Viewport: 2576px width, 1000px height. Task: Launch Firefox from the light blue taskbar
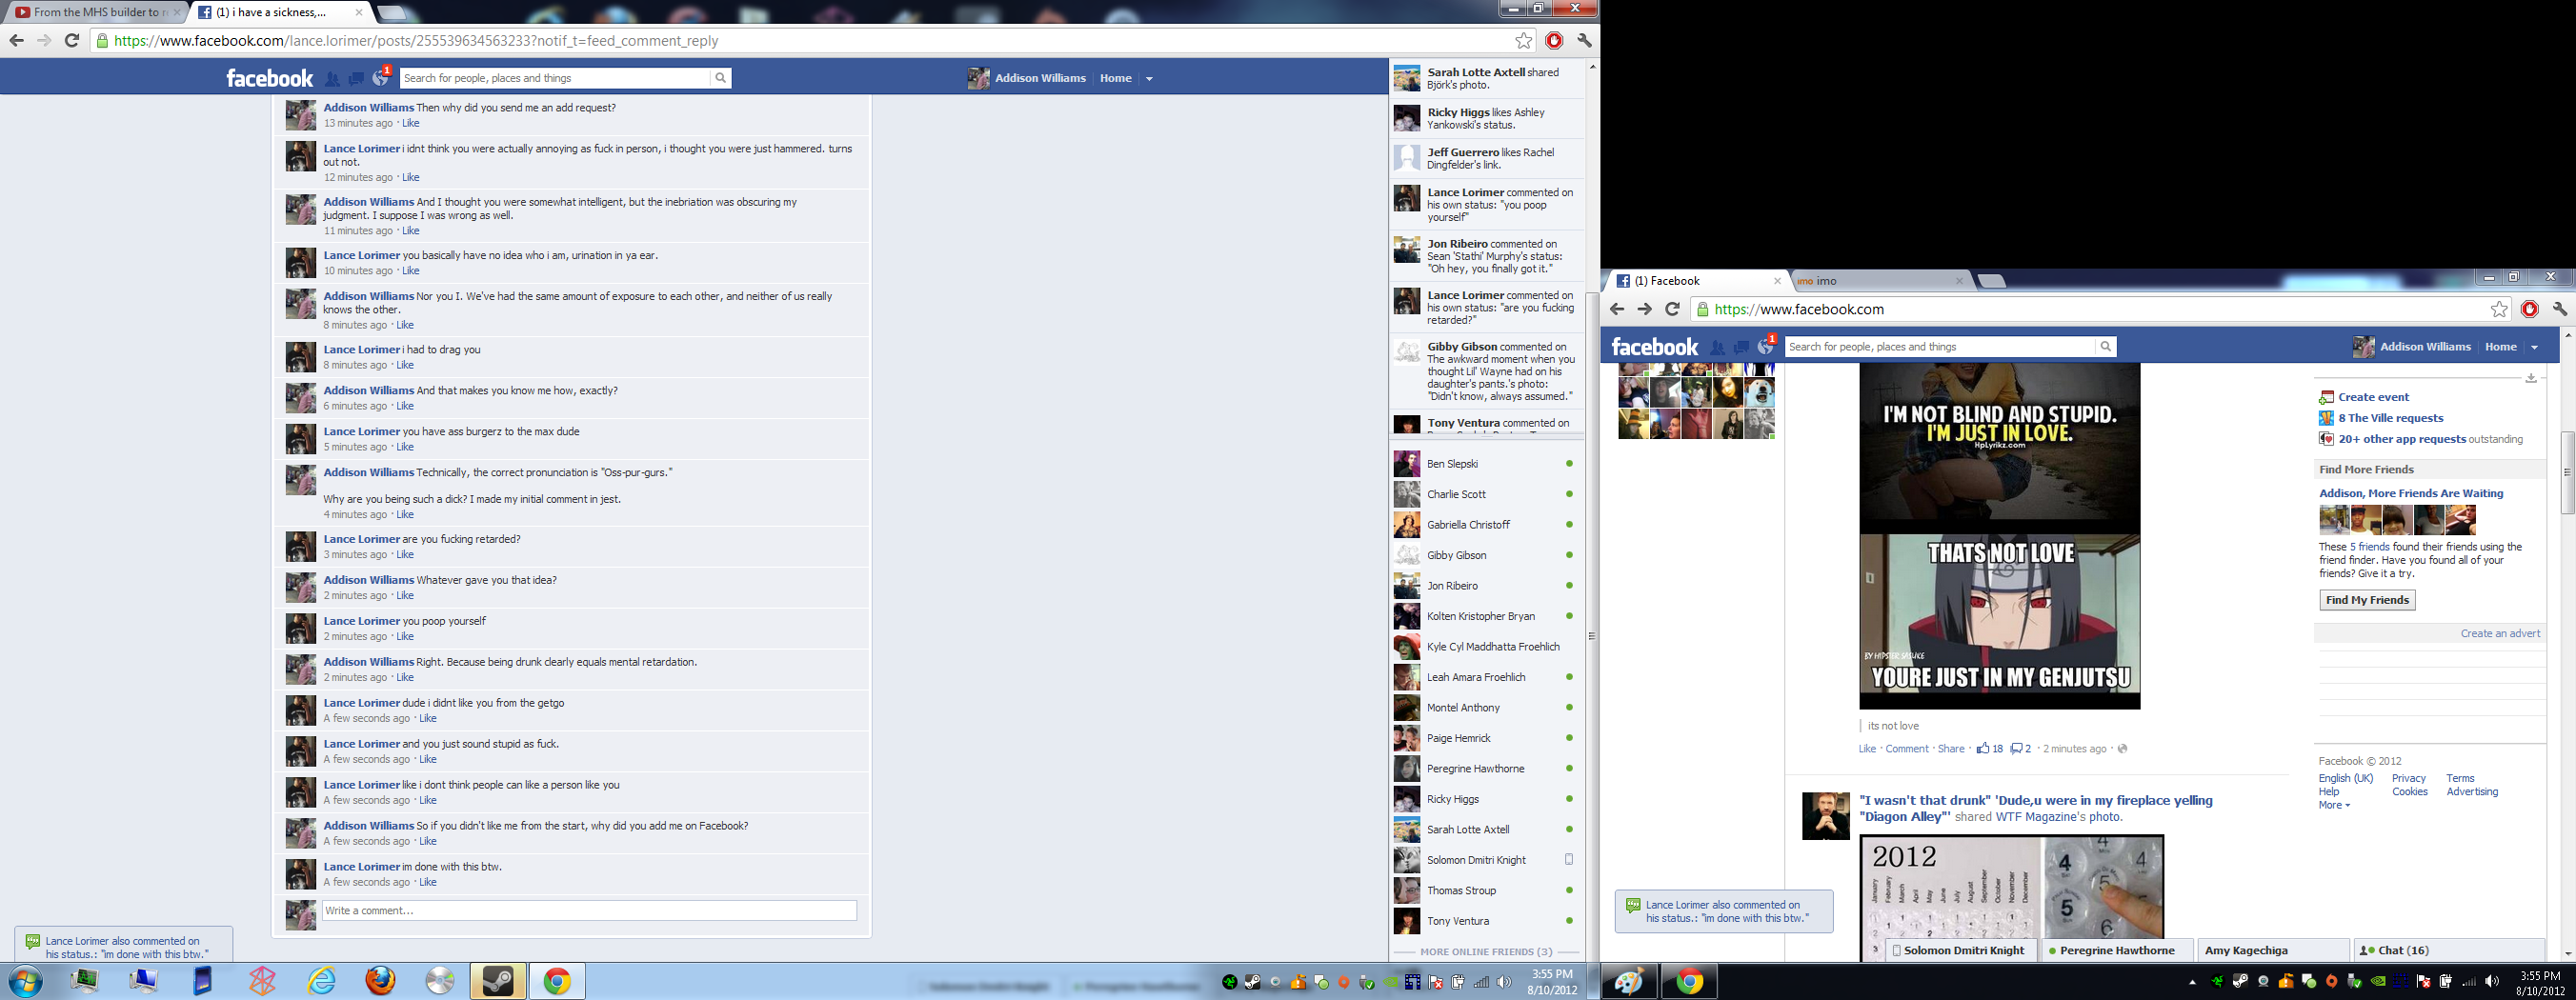click(380, 981)
